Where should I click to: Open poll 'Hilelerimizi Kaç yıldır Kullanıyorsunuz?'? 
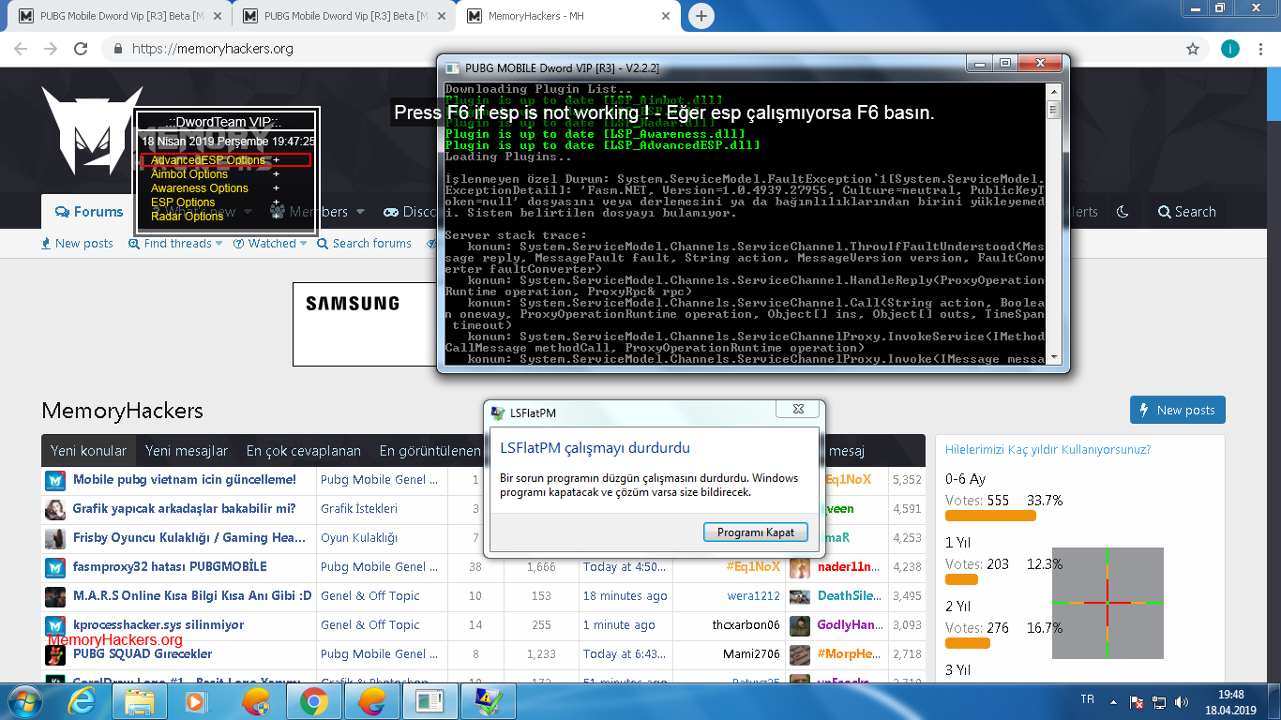[x=1048, y=450]
